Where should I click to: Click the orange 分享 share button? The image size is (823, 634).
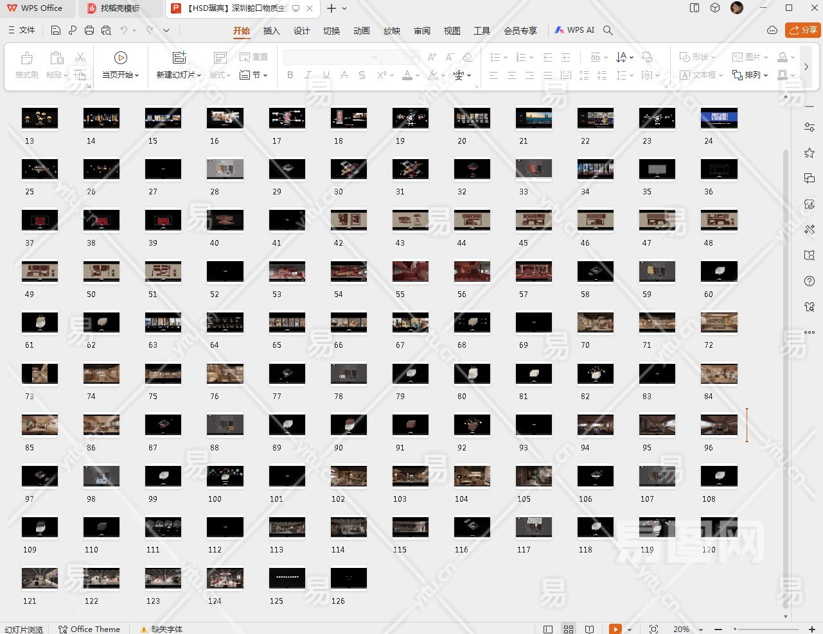[x=802, y=30]
